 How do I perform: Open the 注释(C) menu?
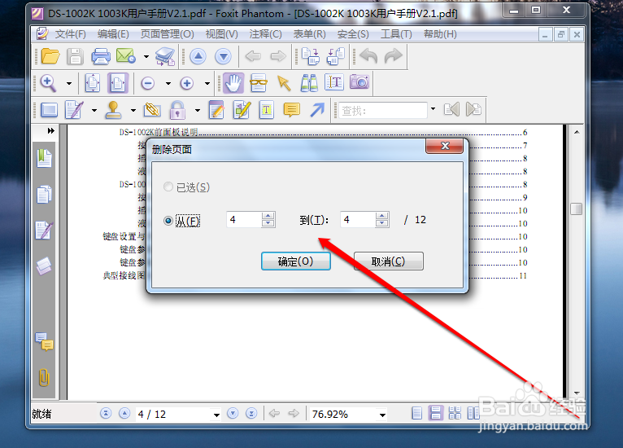[265, 34]
